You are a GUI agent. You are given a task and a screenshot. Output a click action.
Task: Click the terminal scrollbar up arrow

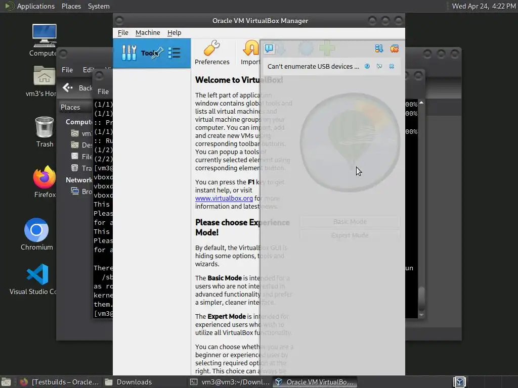tap(421, 103)
